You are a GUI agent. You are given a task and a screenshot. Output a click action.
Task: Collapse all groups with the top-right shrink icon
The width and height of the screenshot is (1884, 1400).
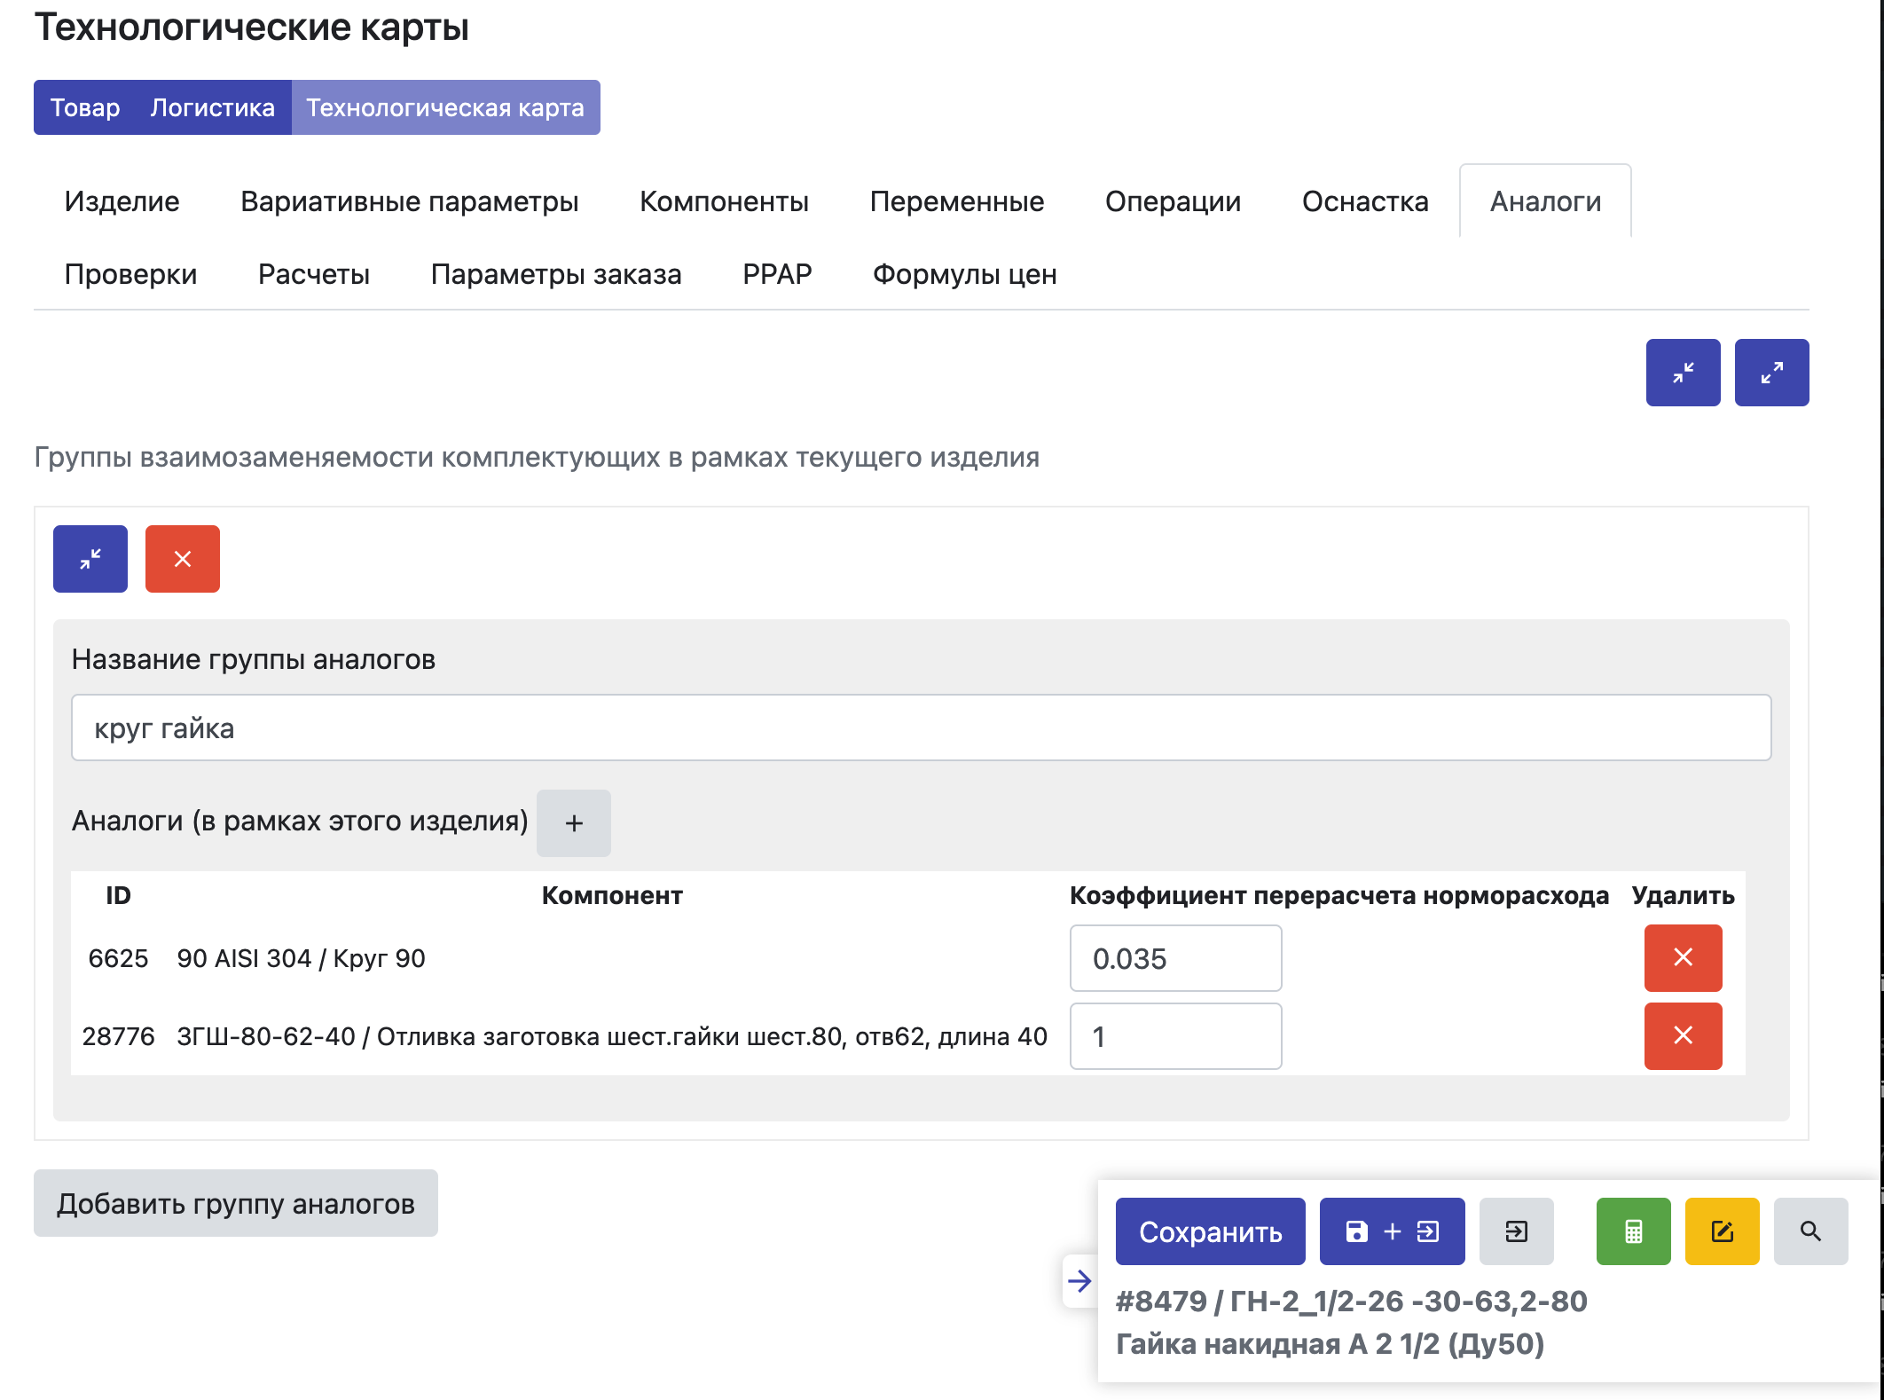pos(1683,373)
